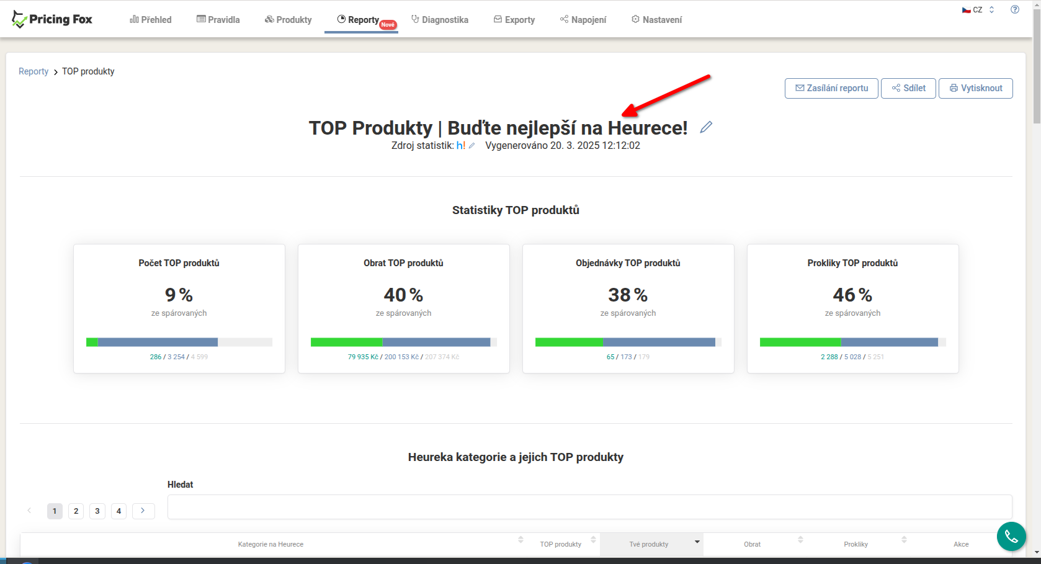Go to pagination page 1
Screen dimensions: 1041x564
(x=55, y=511)
